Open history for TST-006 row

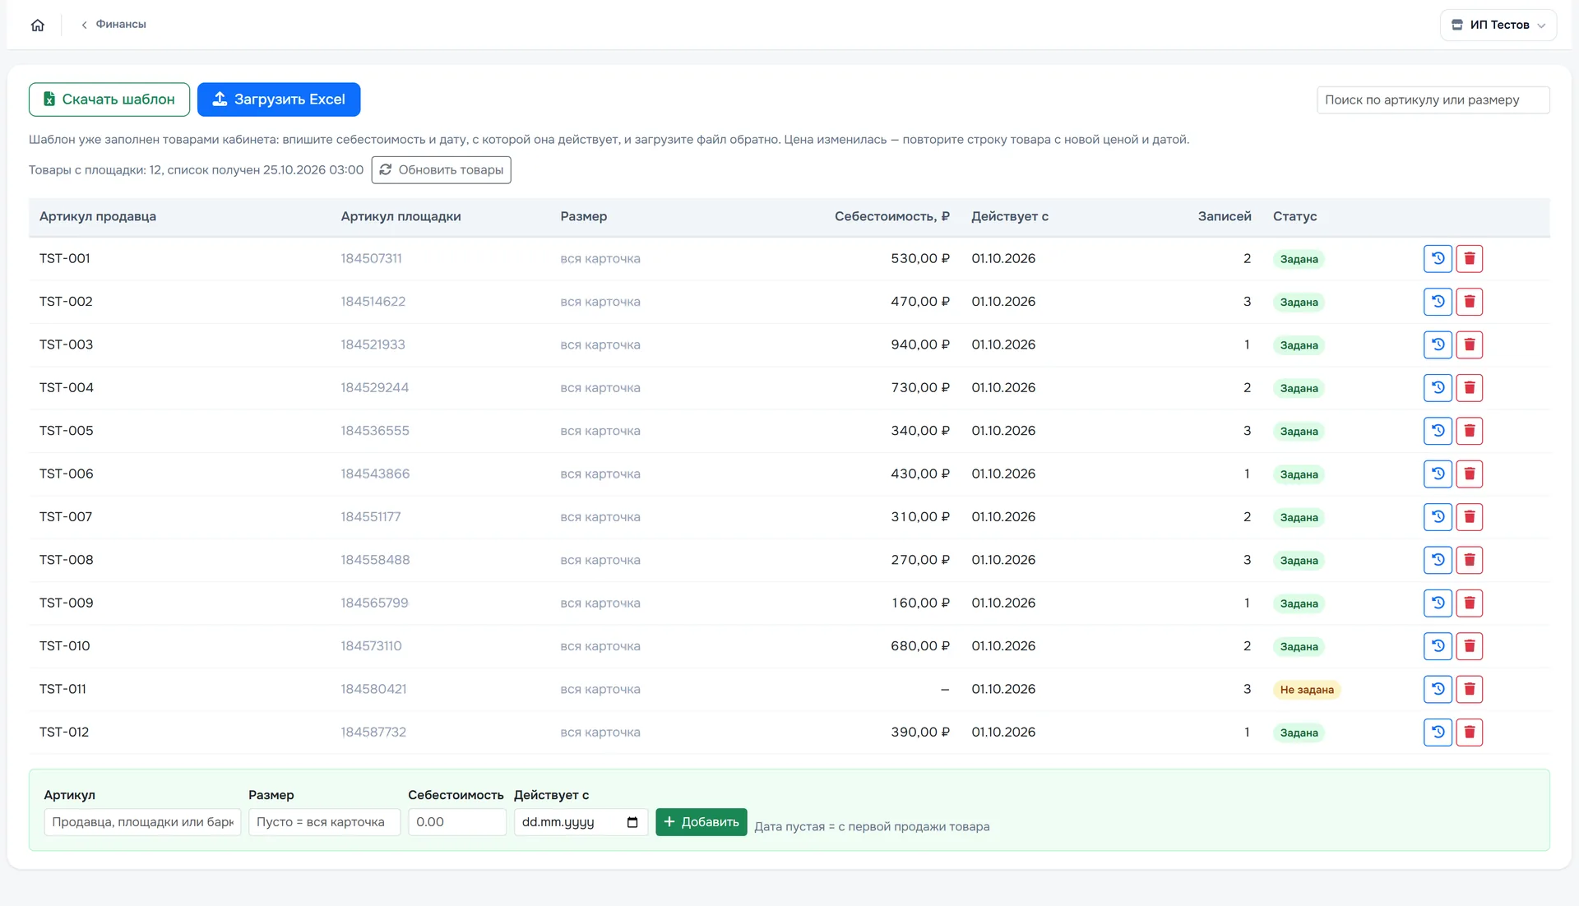pos(1438,474)
